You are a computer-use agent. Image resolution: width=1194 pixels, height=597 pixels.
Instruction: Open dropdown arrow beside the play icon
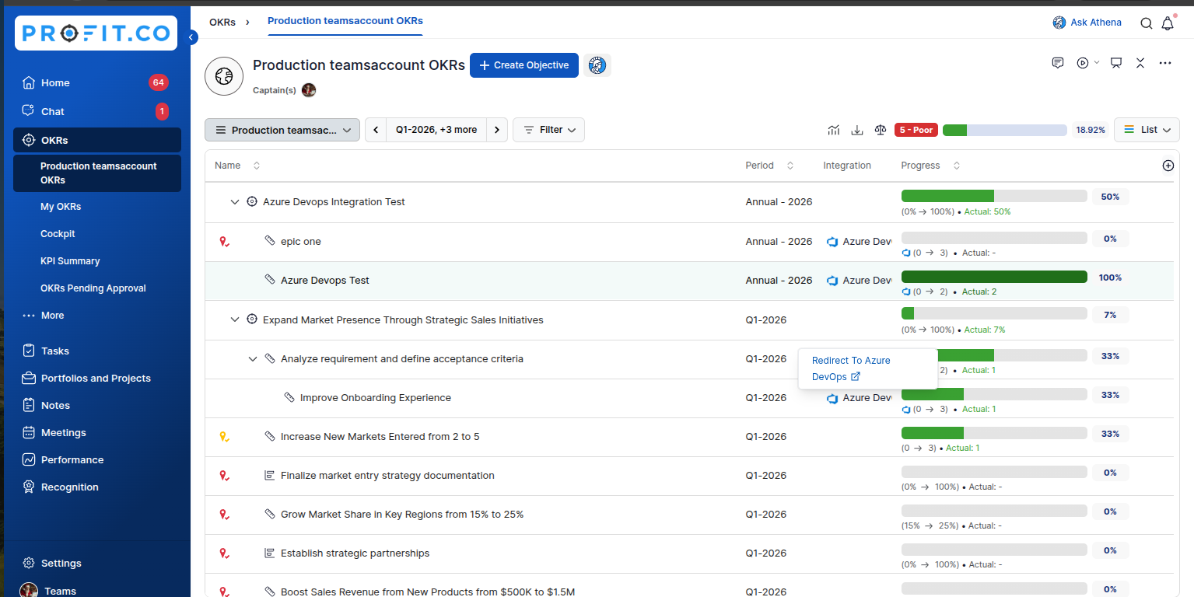(1097, 62)
